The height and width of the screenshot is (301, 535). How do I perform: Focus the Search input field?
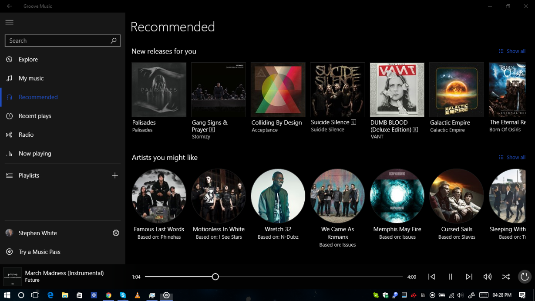point(62,41)
